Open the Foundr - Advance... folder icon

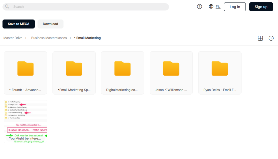(25, 68)
